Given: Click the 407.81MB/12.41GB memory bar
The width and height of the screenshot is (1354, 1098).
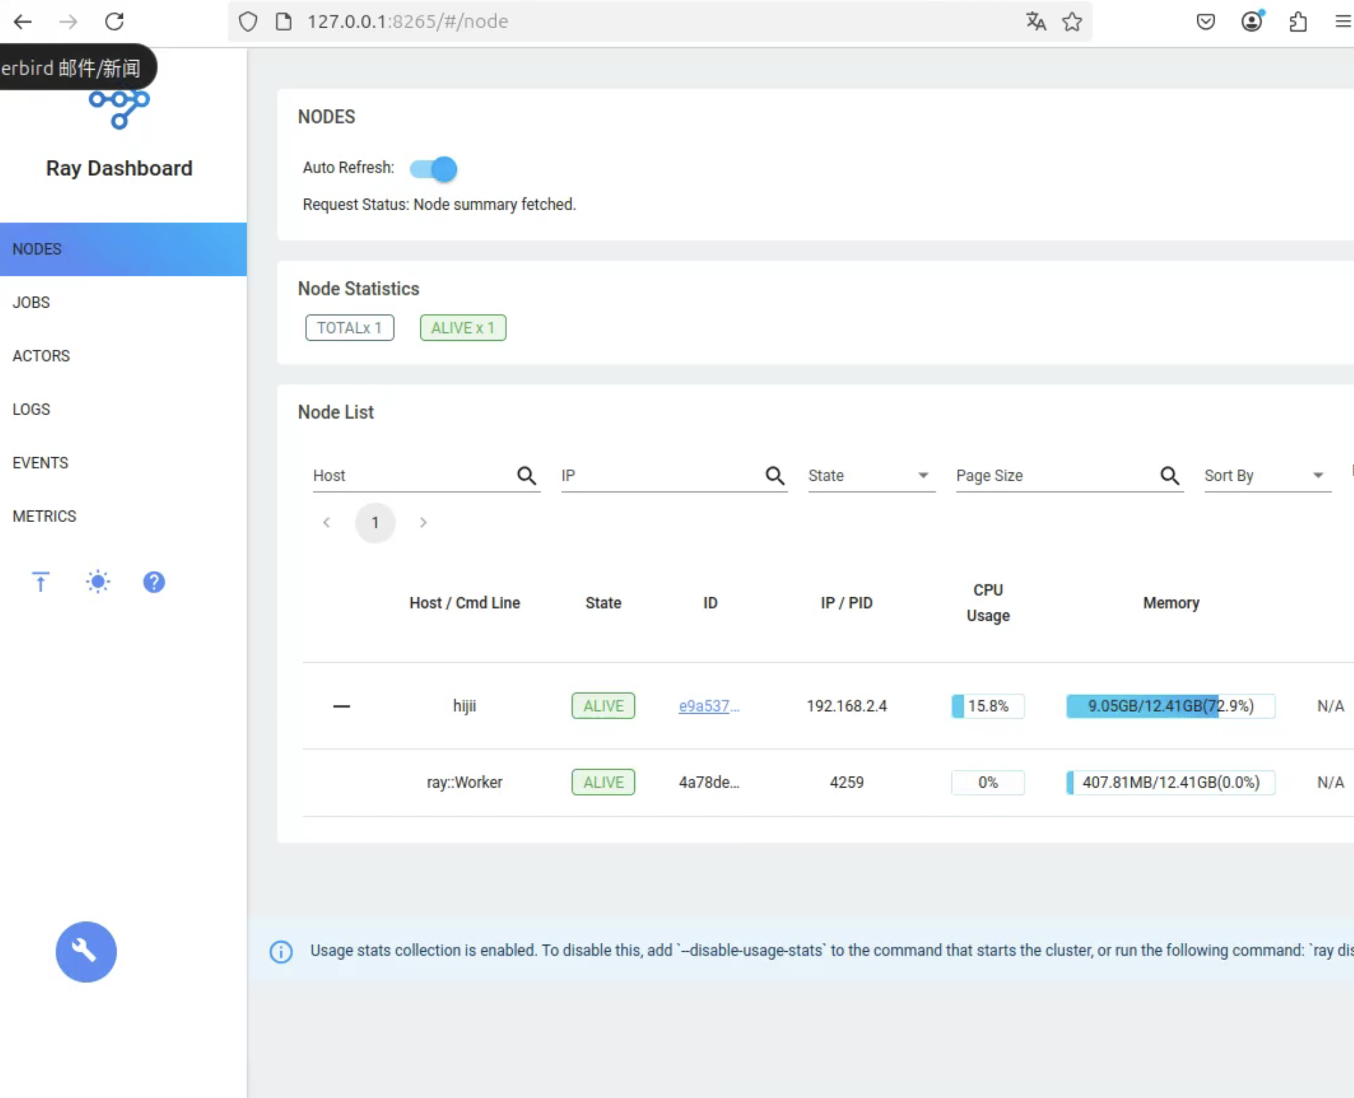Looking at the screenshot, I should [1170, 782].
